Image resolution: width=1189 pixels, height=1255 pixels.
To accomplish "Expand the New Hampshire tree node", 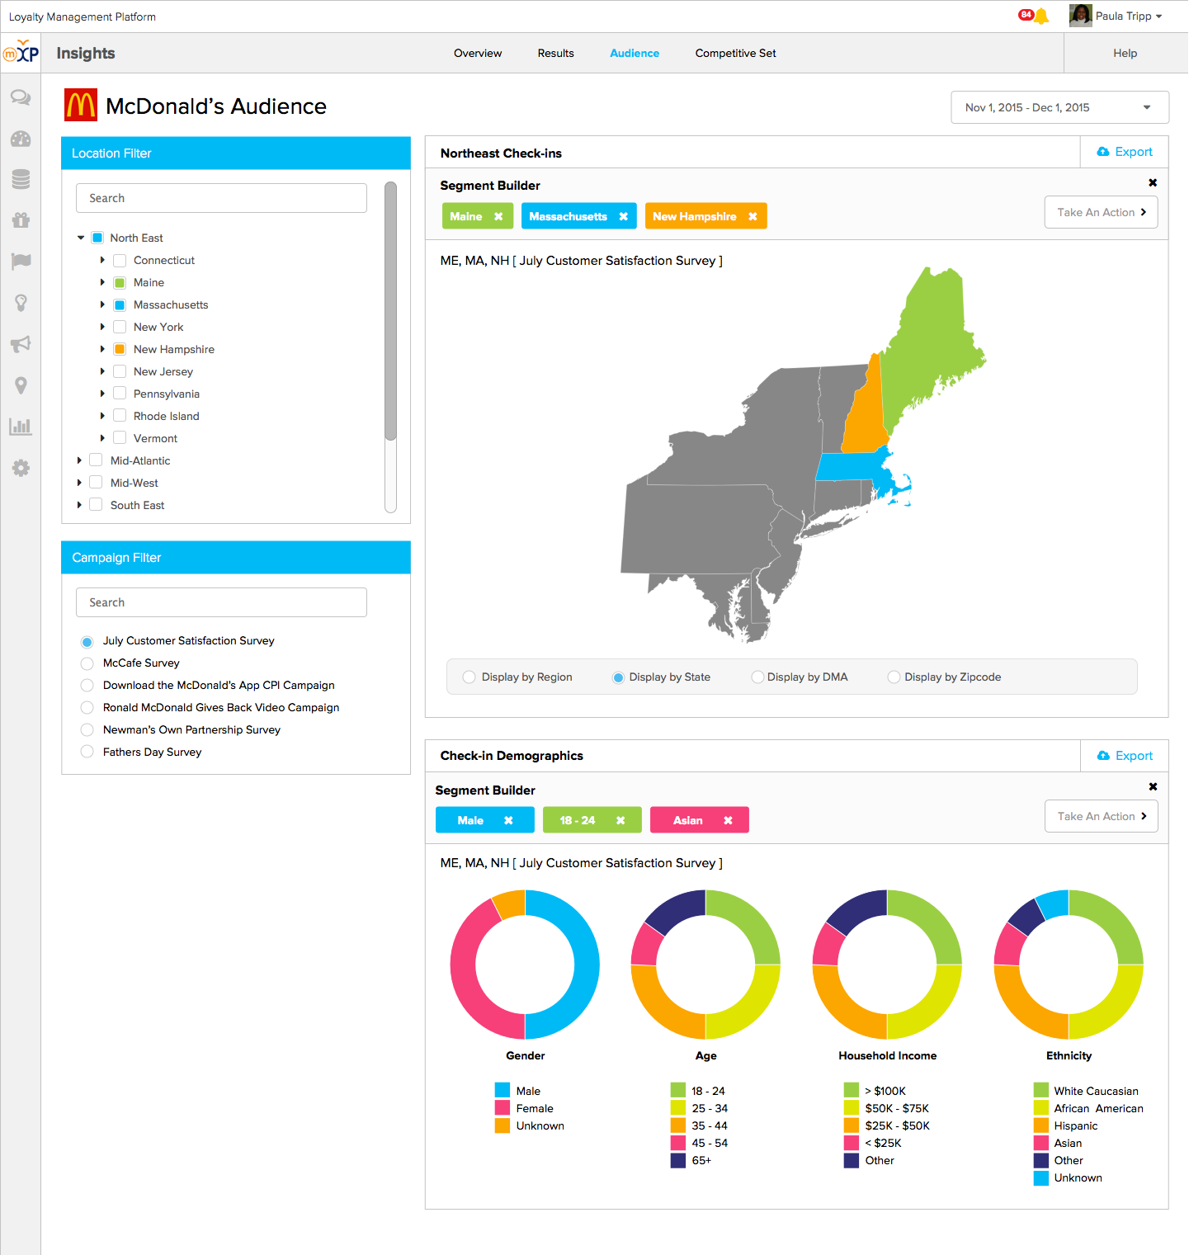I will 102,349.
